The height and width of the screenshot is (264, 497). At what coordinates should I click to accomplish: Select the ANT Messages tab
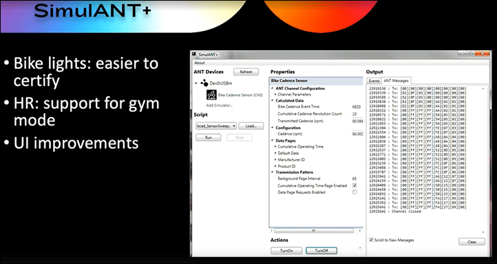[x=396, y=80]
